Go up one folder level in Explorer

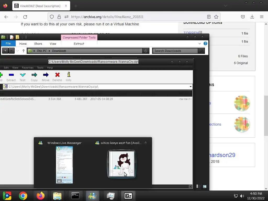(23, 51)
